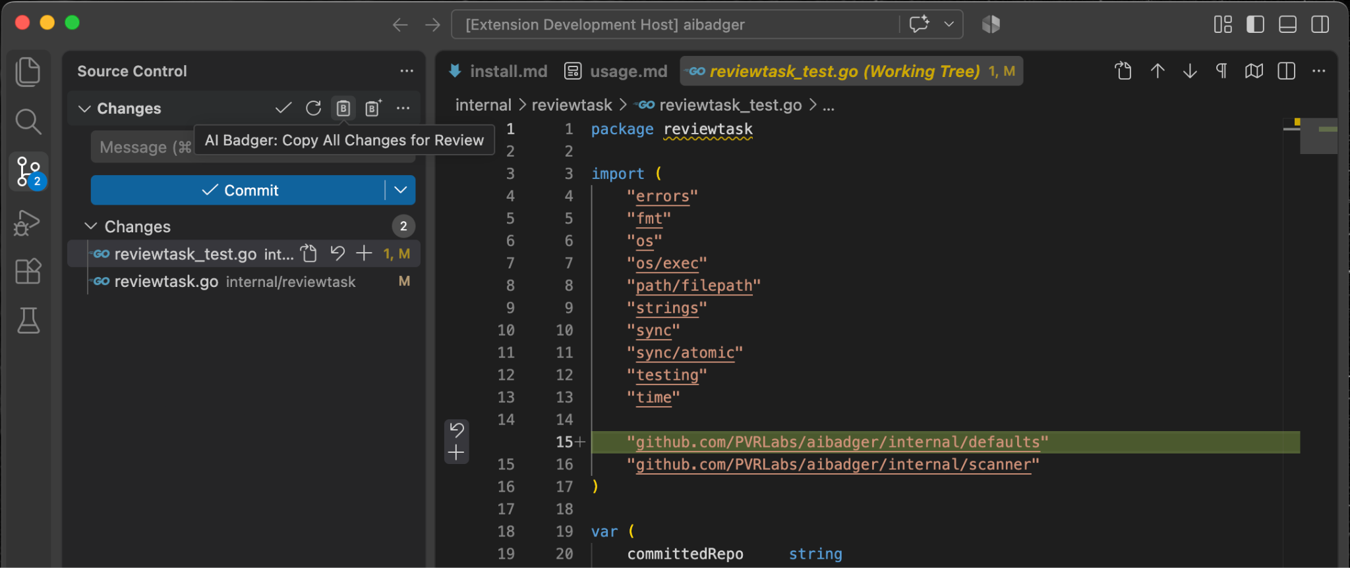The width and height of the screenshot is (1350, 568).
Task: Select reviewtask_test.go (Working Tree) tab
Action: pyautogui.click(x=850, y=71)
